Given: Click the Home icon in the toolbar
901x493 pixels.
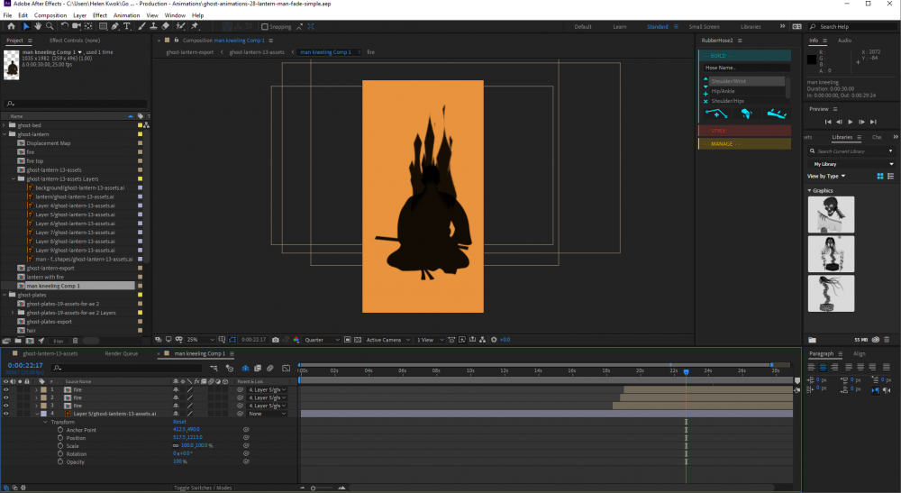Looking at the screenshot, I should click(11, 26).
